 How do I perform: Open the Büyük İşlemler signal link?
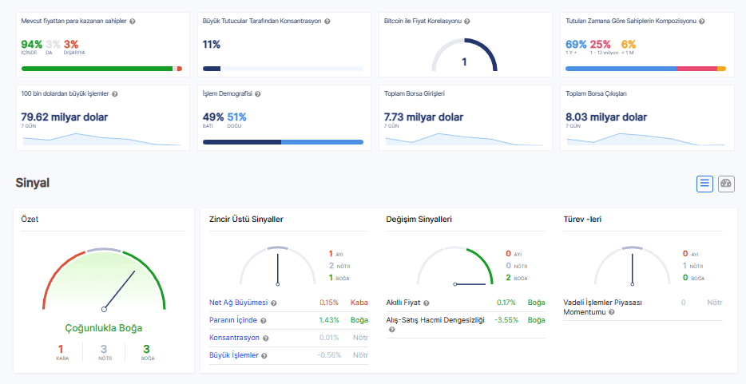233,355
